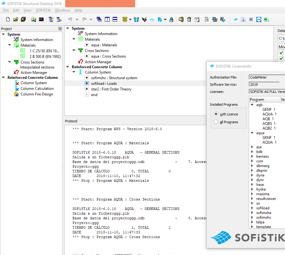The image size is (285, 255).
Task: Open the SOFiSTiK menu
Action: click(x=43, y=10)
